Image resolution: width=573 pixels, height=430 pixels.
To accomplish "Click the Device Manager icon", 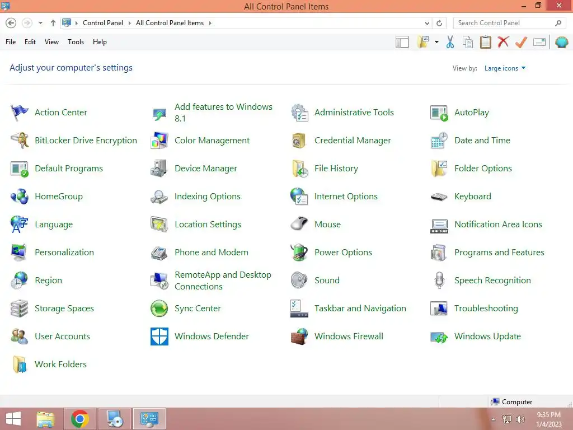I will point(159,169).
